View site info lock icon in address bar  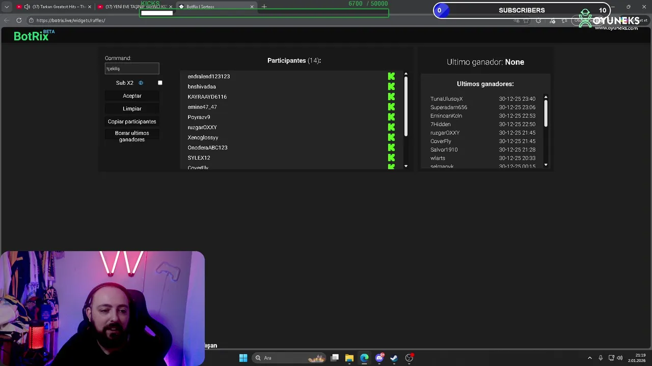(31, 20)
